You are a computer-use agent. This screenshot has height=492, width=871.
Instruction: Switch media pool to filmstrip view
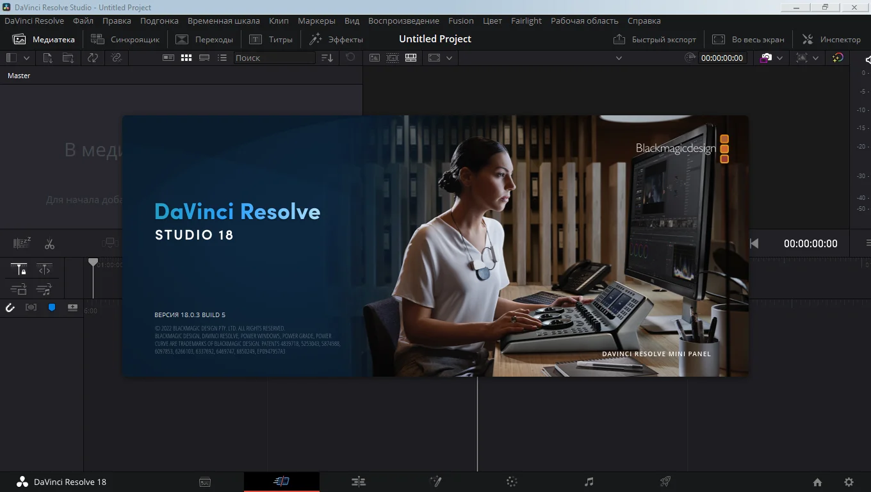[204, 58]
